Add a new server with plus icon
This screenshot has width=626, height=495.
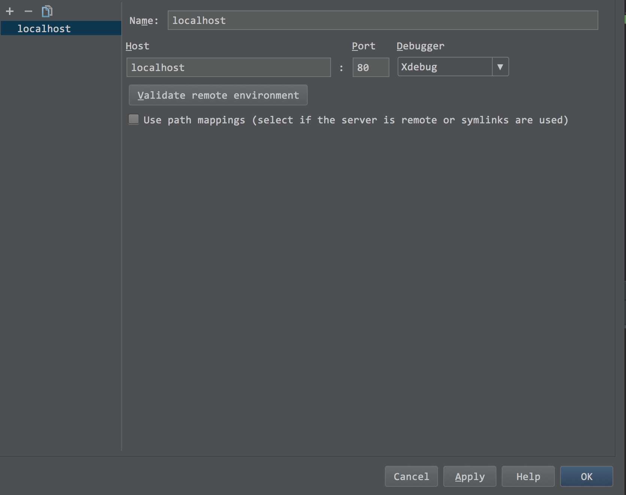10,11
